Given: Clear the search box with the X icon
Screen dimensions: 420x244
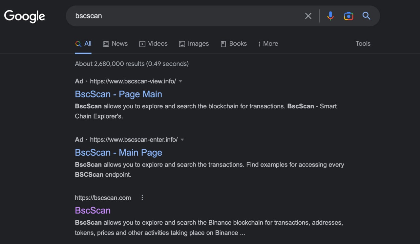Looking at the screenshot, I should point(308,16).
